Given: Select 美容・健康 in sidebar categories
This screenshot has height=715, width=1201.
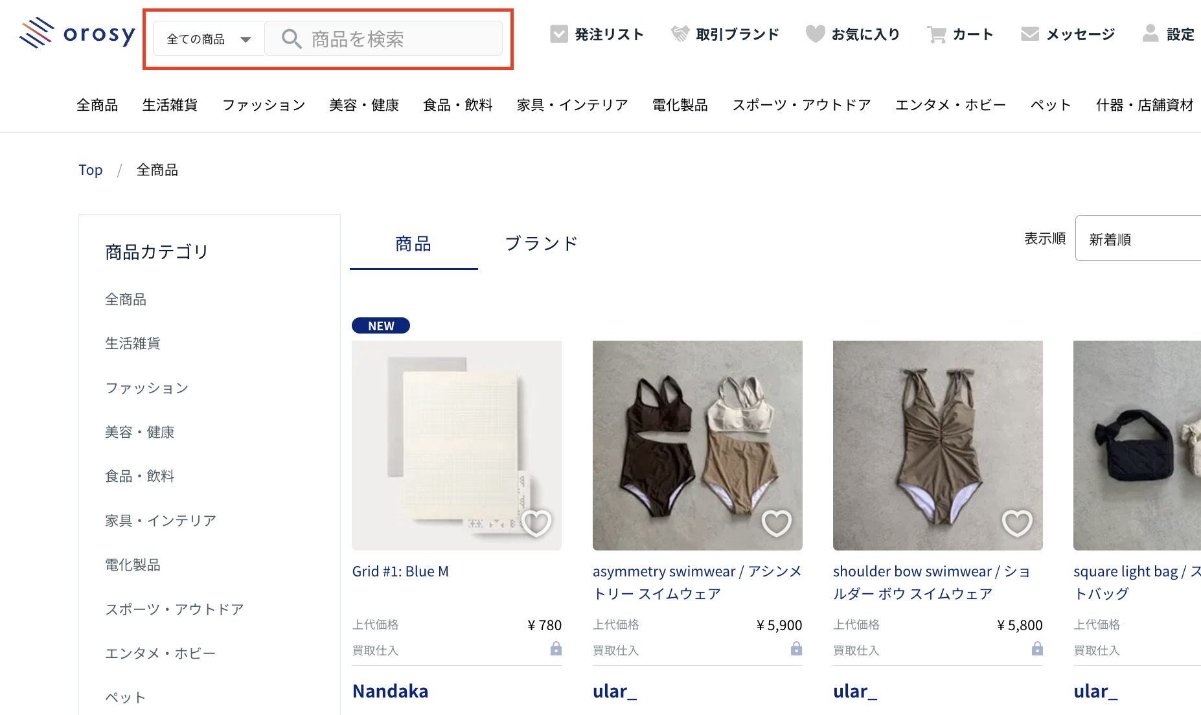Looking at the screenshot, I should click(139, 432).
